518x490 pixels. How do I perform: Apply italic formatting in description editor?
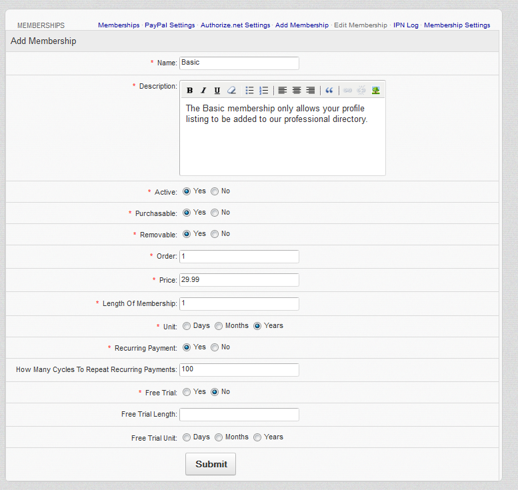point(203,91)
